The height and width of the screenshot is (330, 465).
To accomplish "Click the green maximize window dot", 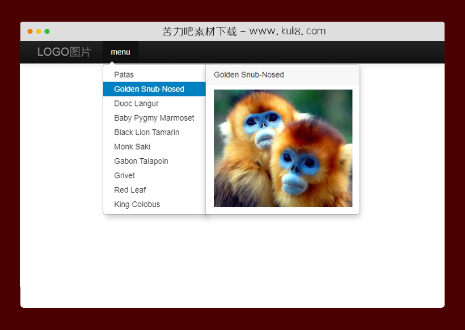I will 47,32.
